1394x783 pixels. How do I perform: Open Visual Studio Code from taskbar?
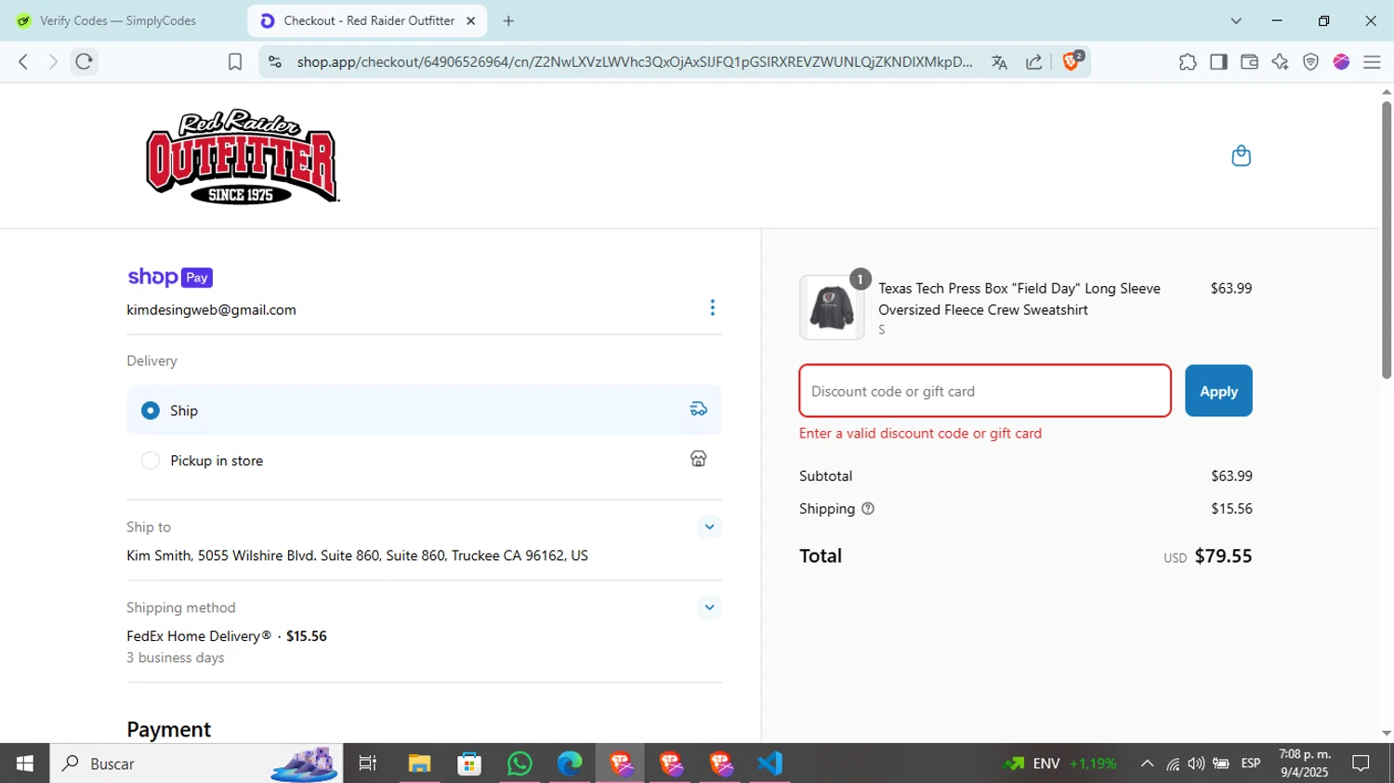(769, 763)
